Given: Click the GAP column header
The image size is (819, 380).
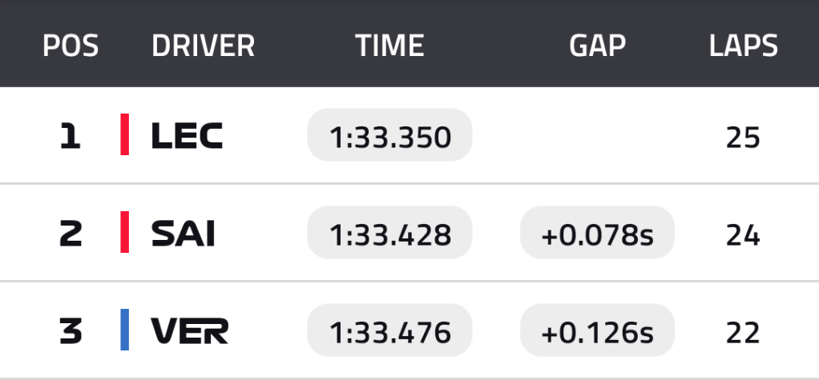Looking at the screenshot, I should (x=597, y=46).
